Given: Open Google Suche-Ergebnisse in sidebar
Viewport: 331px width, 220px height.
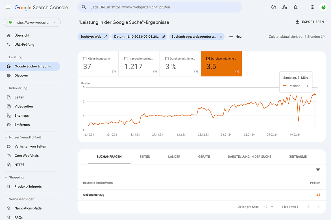Looking at the screenshot, I should click(30, 66).
